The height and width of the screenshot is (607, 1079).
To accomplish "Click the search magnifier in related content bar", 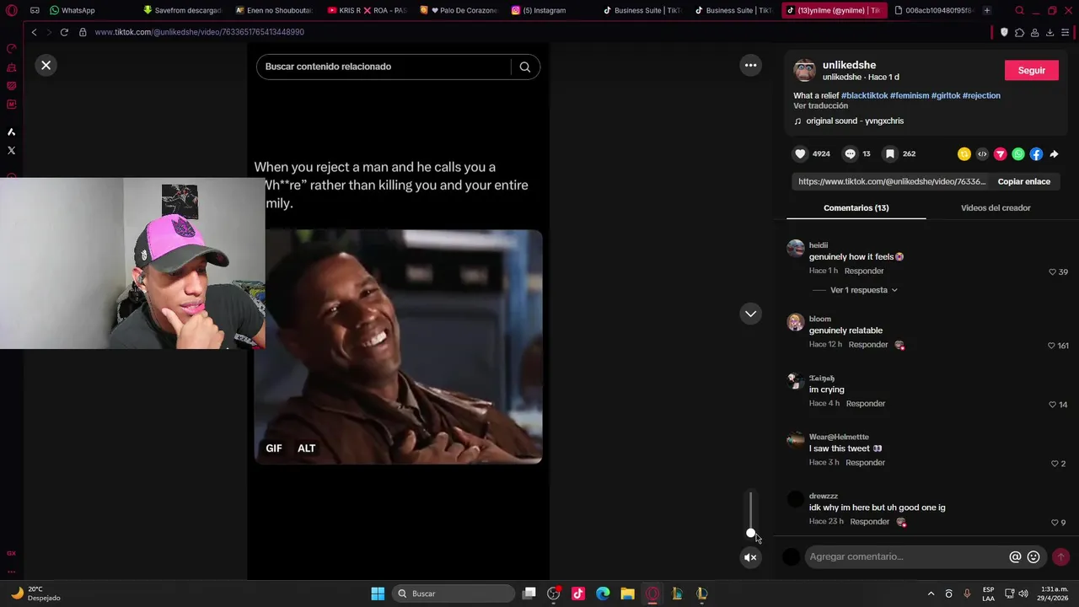I will coord(525,67).
